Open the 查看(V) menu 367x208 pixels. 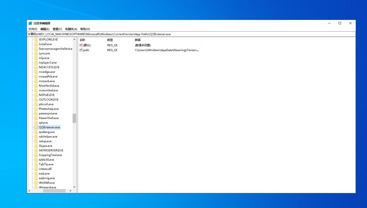coord(57,29)
